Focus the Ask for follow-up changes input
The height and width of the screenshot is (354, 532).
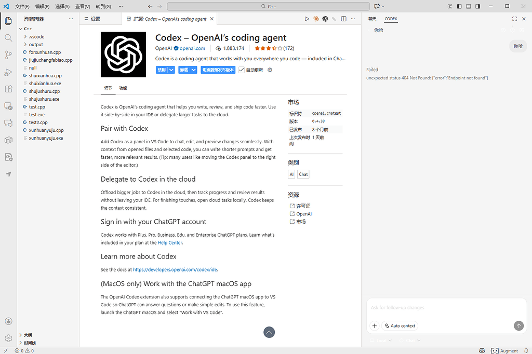point(446,308)
